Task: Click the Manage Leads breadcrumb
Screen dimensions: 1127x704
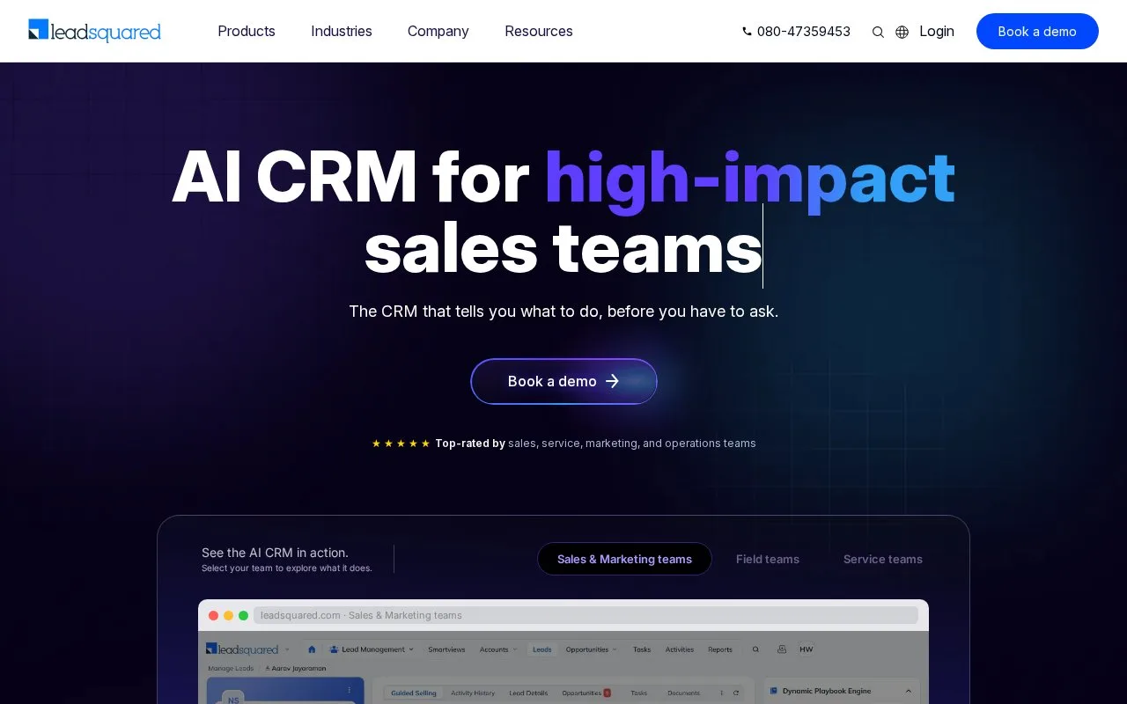Action: [x=231, y=669]
